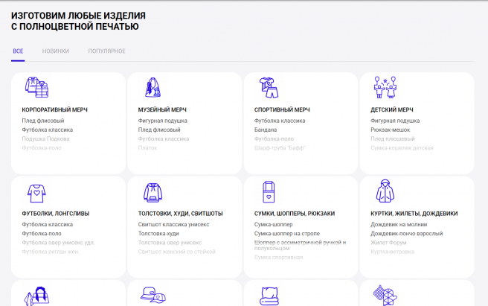
Task: Click Футболка классика under Футболки, лонгсливы
Action: (48, 224)
